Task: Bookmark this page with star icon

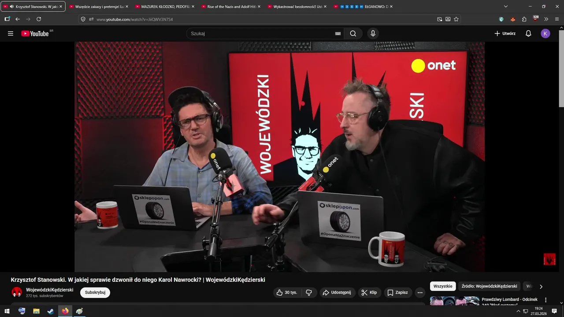Action: pyautogui.click(x=456, y=19)
